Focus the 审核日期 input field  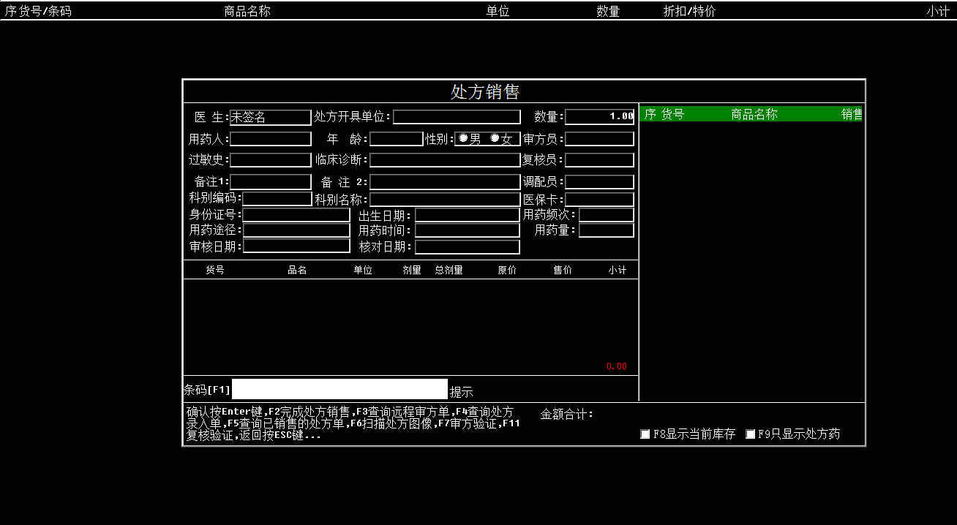tap(296, 246)
